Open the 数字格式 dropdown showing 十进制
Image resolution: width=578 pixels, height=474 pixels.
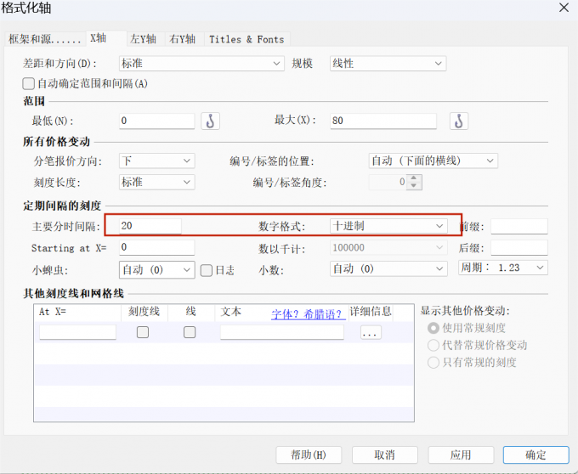tap(388, 226)
